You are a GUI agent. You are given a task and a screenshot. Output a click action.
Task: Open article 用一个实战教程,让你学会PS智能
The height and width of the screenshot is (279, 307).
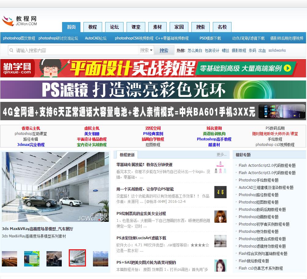(x=145, y=189)
